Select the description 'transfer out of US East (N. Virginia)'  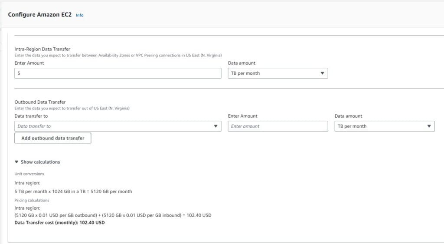(x=72, y=109)
